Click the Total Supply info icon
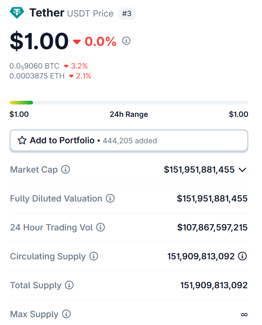The width and height of the screenshot is (262, 325). (x=69, y=285)
